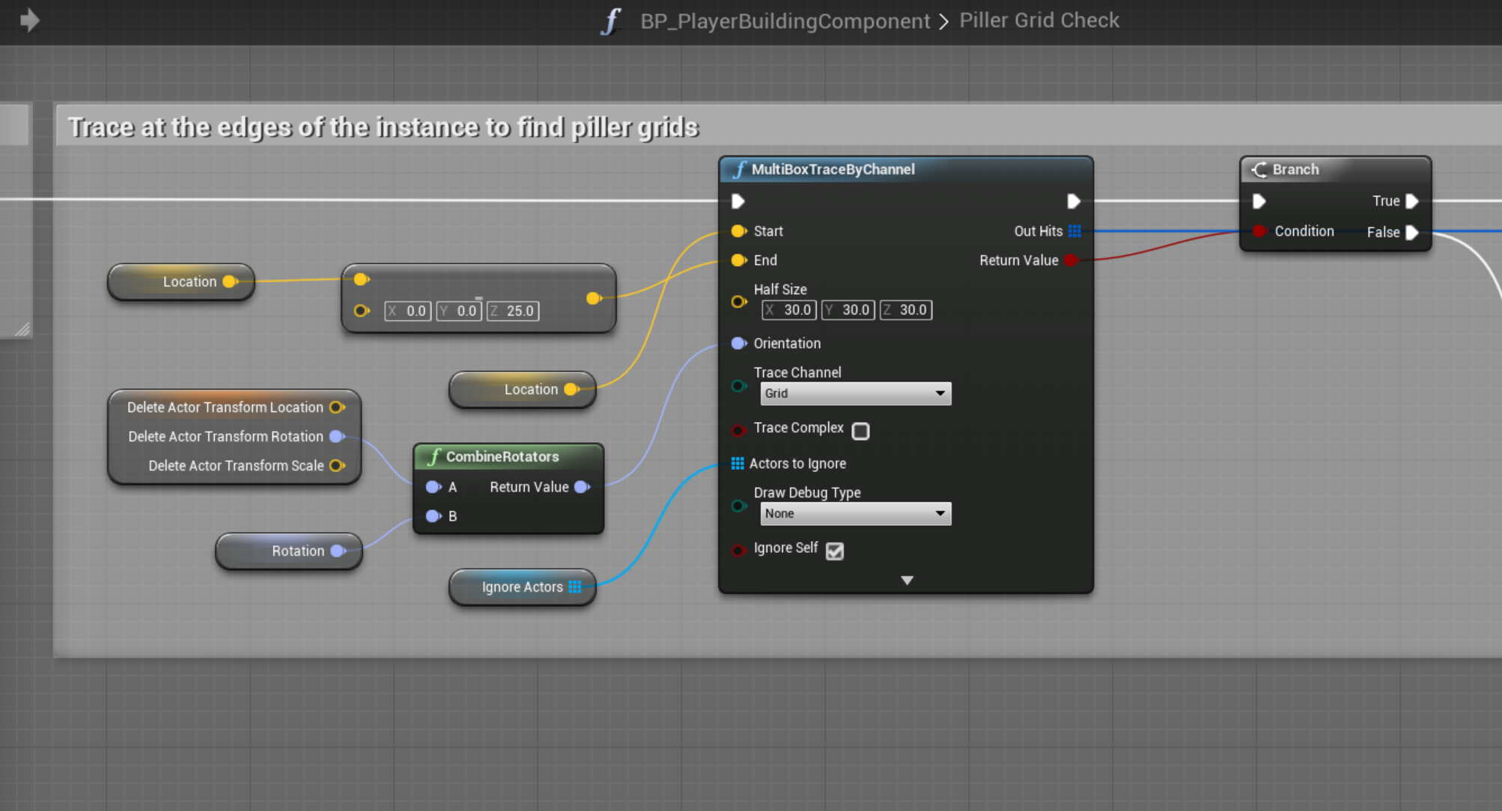
Task: Click the Out Hits array output pin
Action: [x=1074, y=231]
